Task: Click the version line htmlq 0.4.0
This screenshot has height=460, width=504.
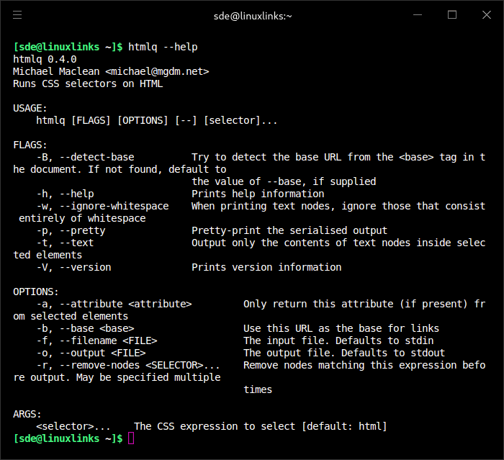Action: coord(45,59)
